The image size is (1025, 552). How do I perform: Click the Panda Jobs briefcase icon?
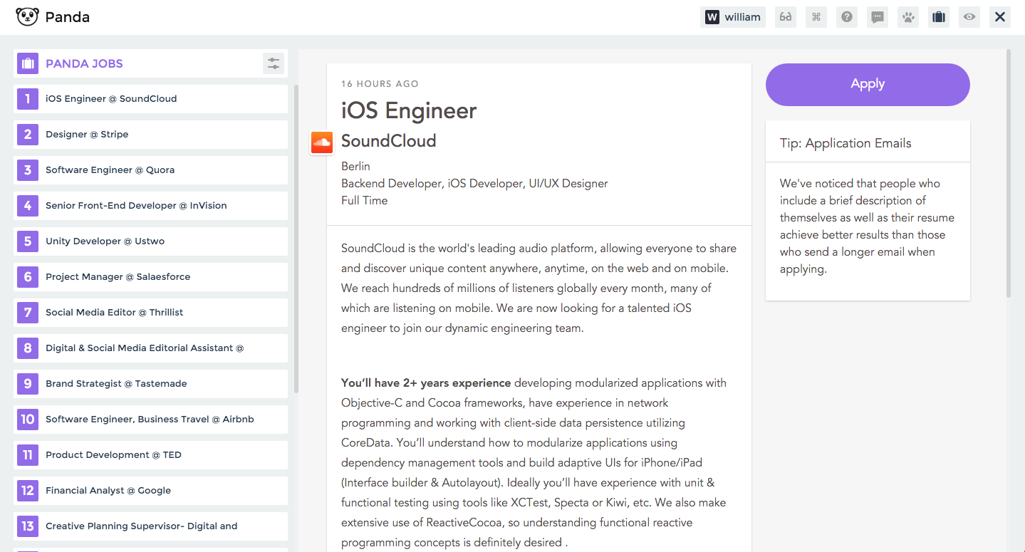pos(28,63)
